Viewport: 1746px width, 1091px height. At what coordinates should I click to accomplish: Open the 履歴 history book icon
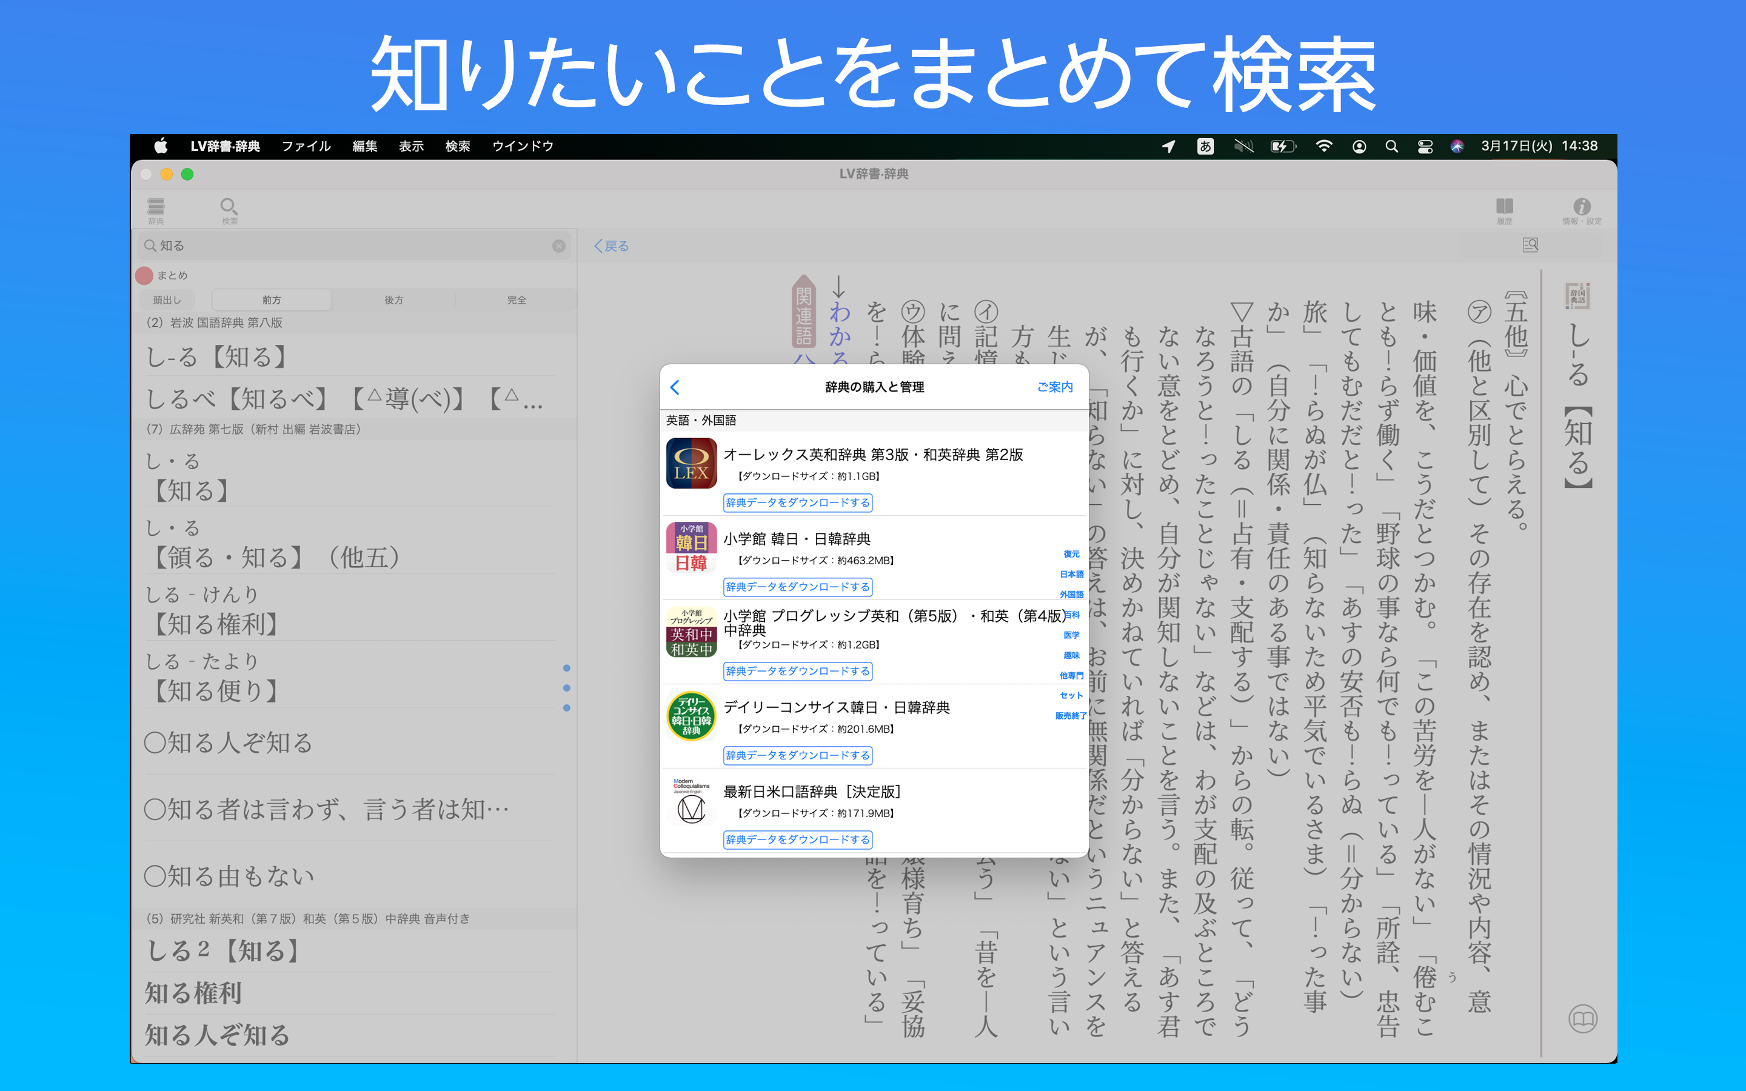click(x=1504, y=210)
